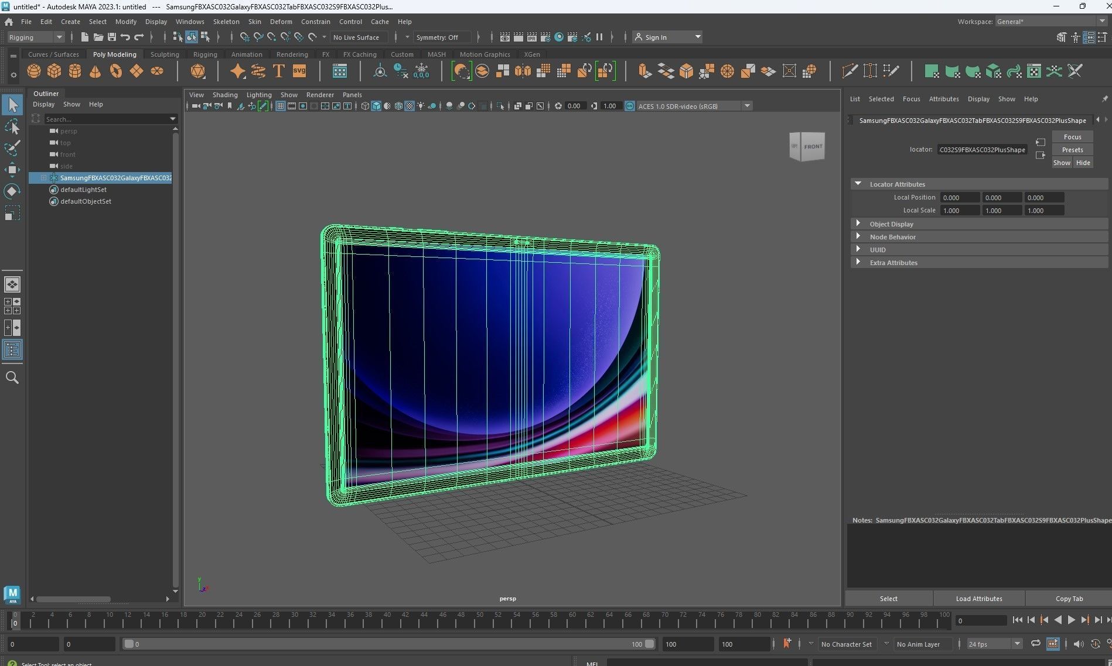Open the Workspace General dropdown
Screen dimensions: 1112x666
pyautogui.click(x=1051, y=22)
